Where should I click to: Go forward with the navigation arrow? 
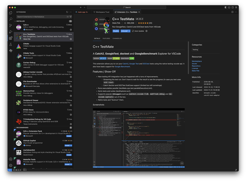84,7
